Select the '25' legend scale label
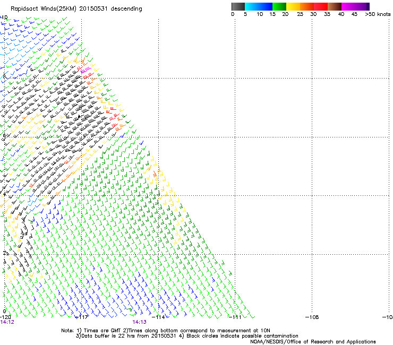Screen dimensions: 393x345 (x=300, y=14)
